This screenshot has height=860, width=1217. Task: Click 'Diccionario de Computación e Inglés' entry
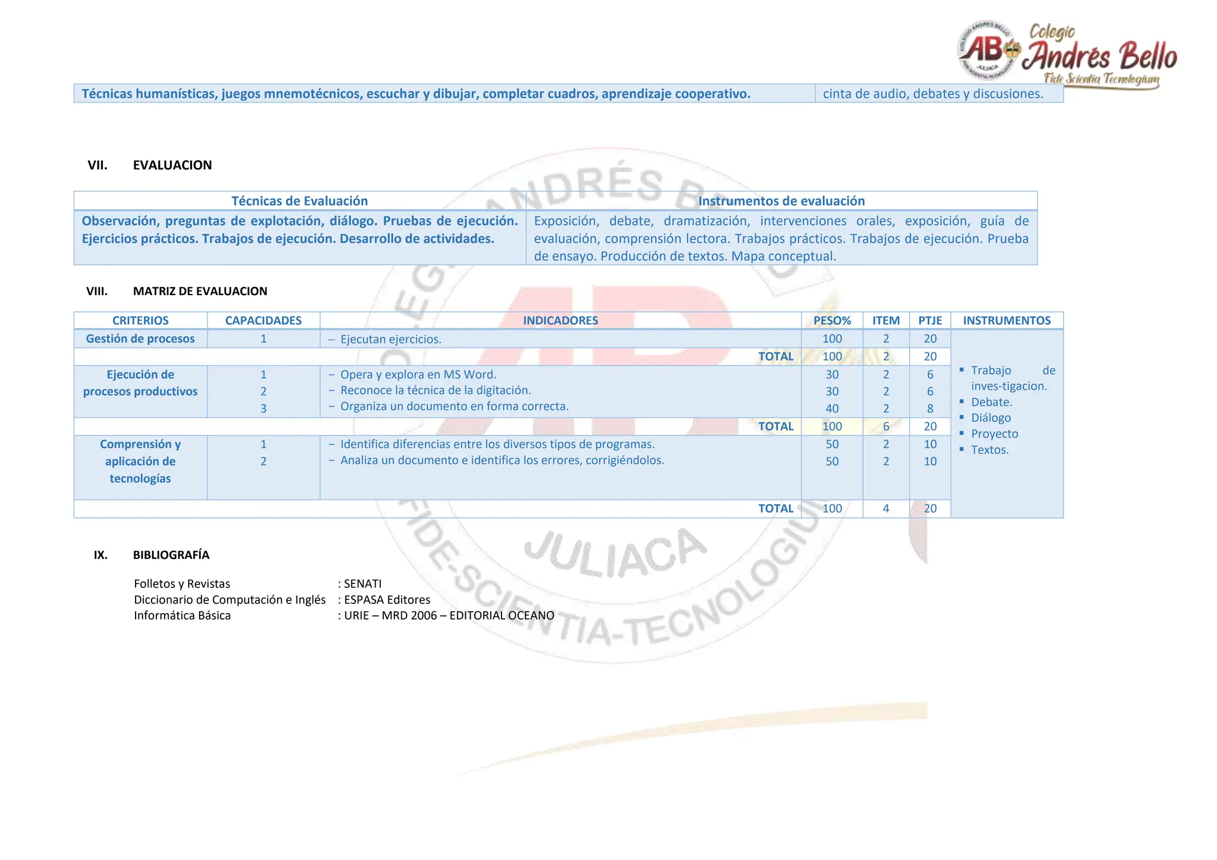point(229,600)
